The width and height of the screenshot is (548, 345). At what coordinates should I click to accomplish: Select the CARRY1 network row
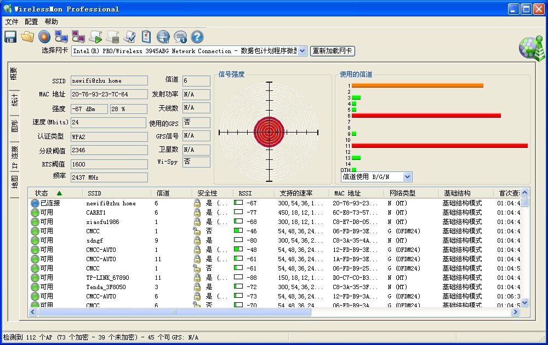click(x=96, y=212)
